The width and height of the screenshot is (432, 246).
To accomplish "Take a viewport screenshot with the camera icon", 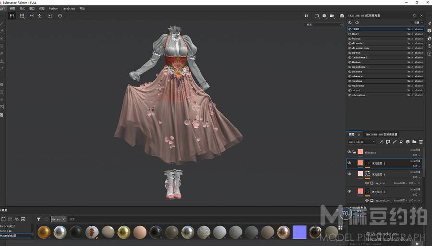I will point(342,16).
